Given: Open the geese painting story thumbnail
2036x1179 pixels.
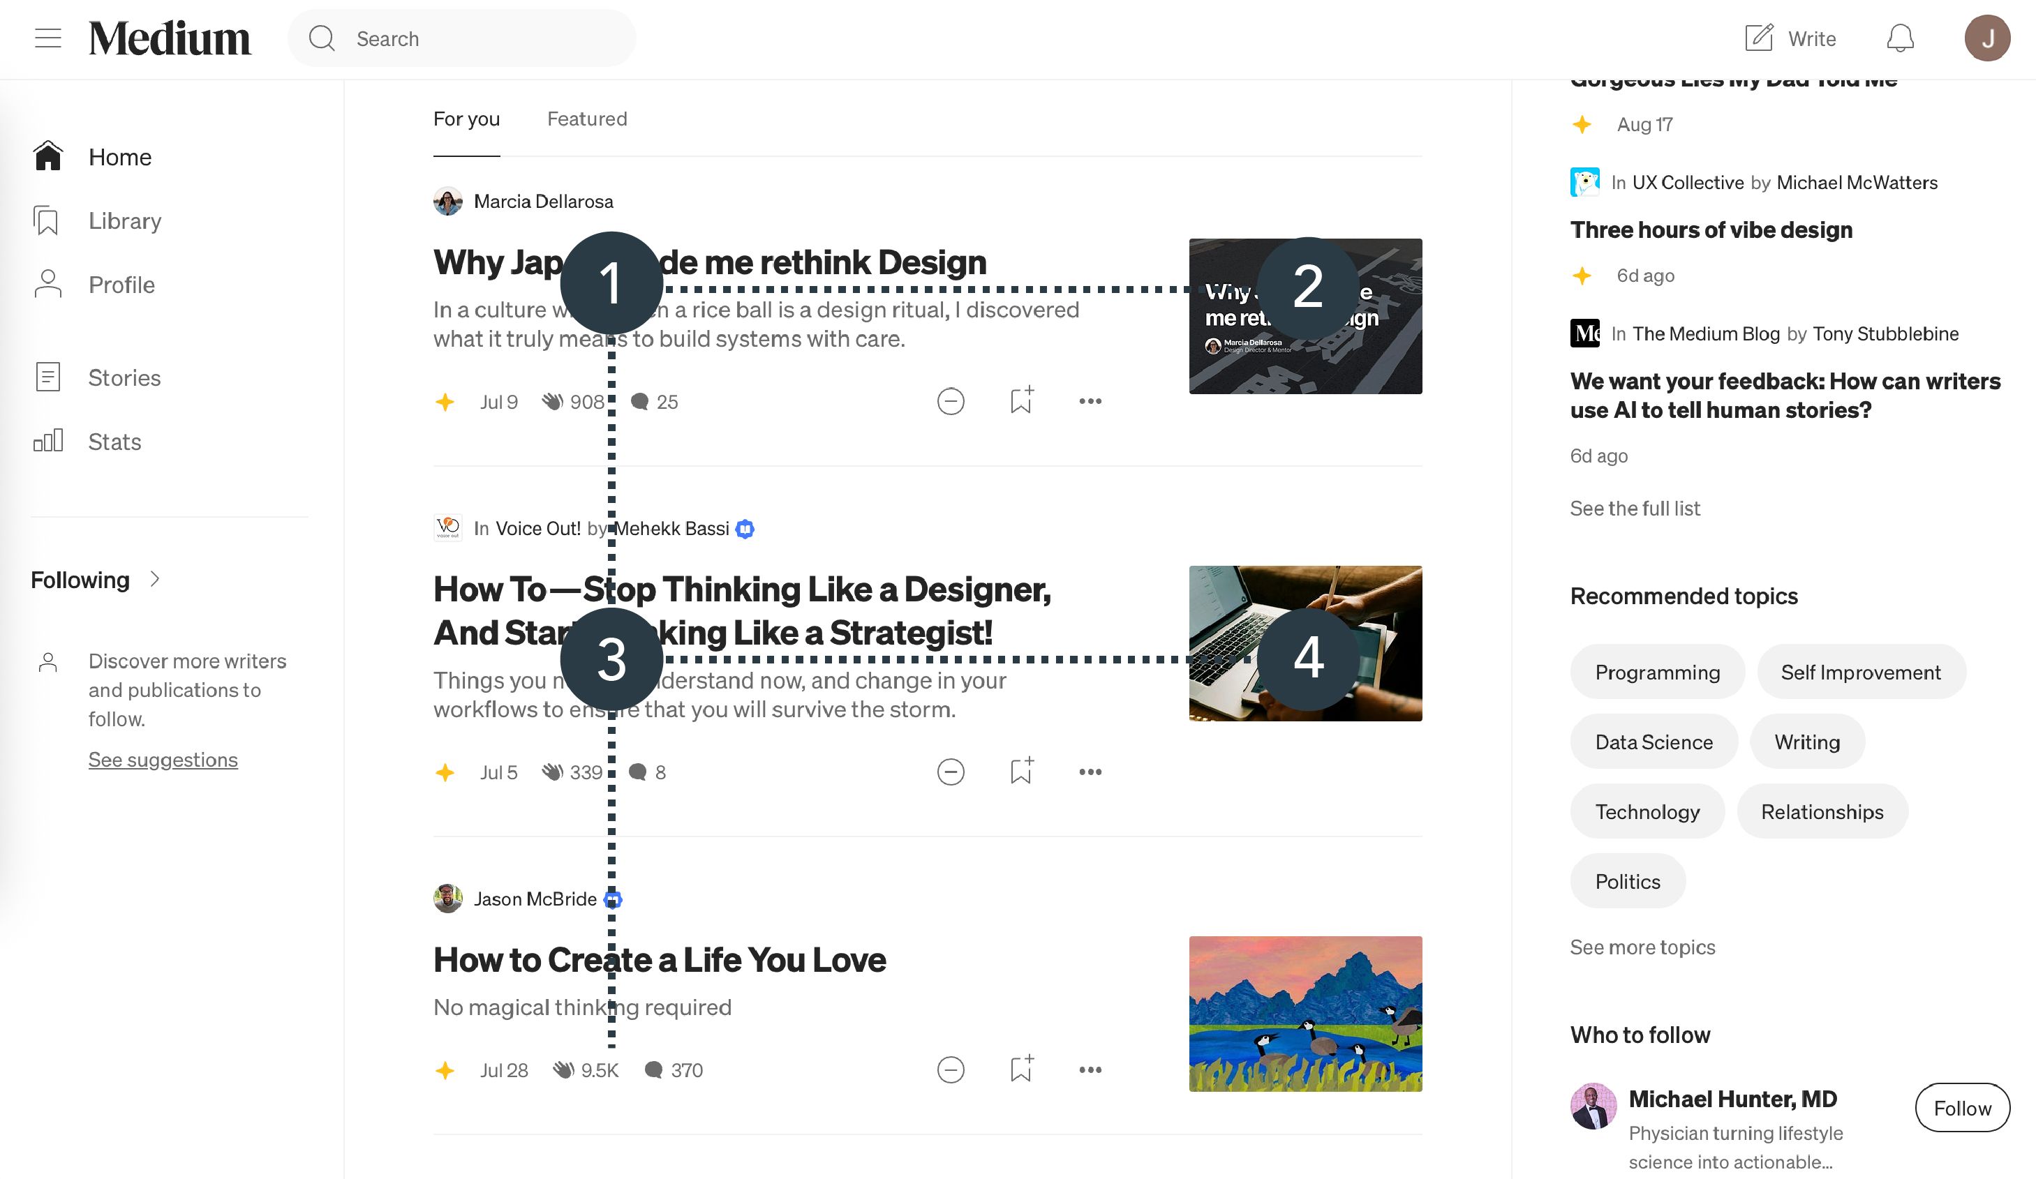Looking at the screenshot, I should tap(1305, 1014).
